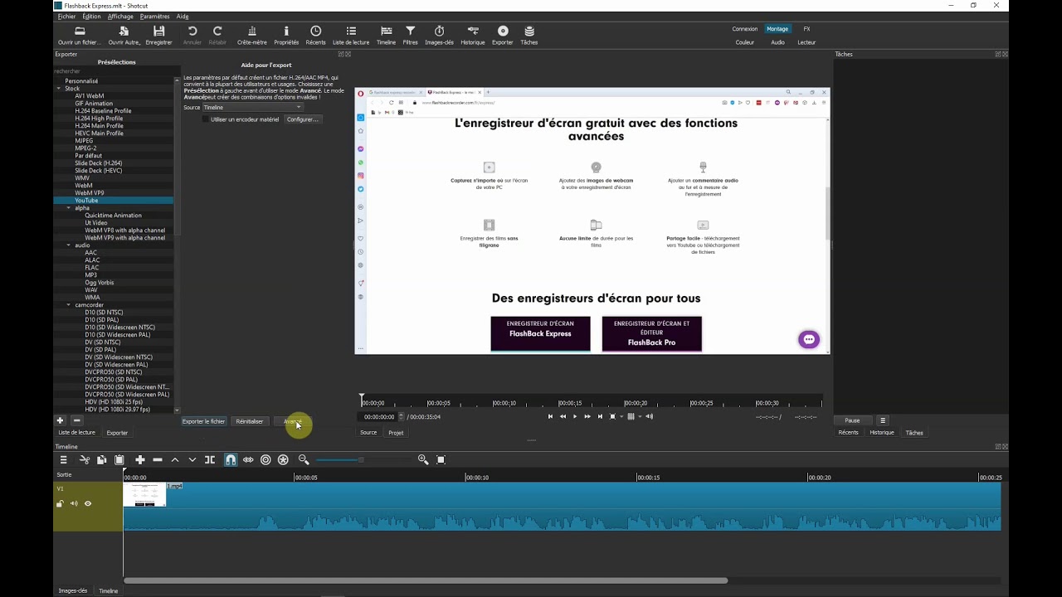Zoom out the timeline with magnifier minus
The width and height of the screenshot is (1062, 597).
click(x=304, y=459)
